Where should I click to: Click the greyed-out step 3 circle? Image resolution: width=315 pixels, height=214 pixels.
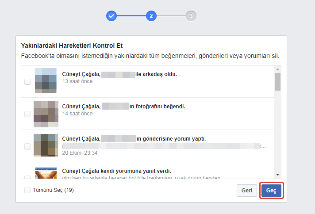click(191, 16)
